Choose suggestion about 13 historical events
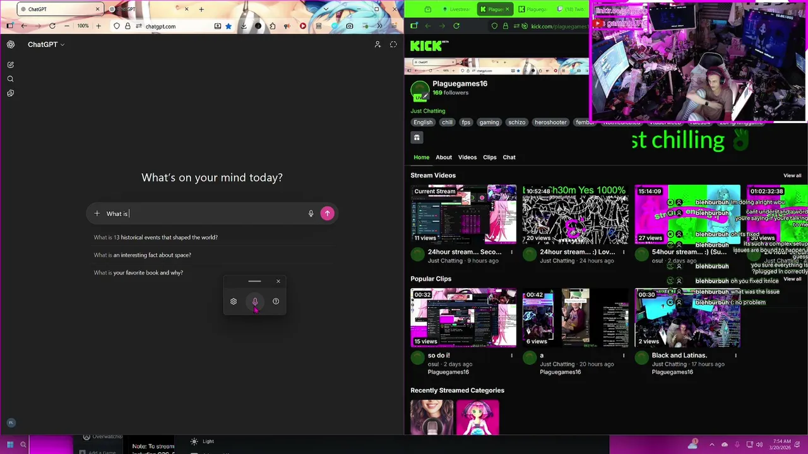Image resolution: width=808 pixels, height=454 pixels. click(155, 237)
